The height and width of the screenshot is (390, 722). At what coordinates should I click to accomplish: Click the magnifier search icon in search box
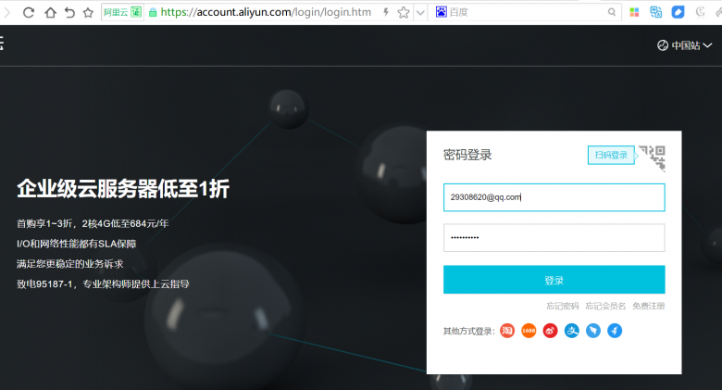[612, 12]
